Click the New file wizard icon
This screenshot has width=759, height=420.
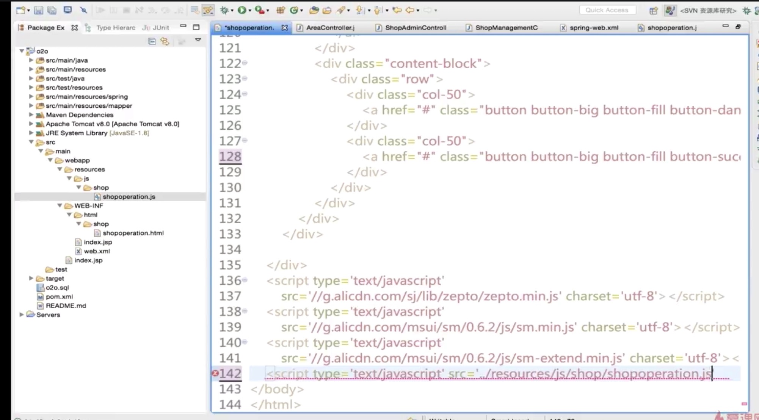20,10
